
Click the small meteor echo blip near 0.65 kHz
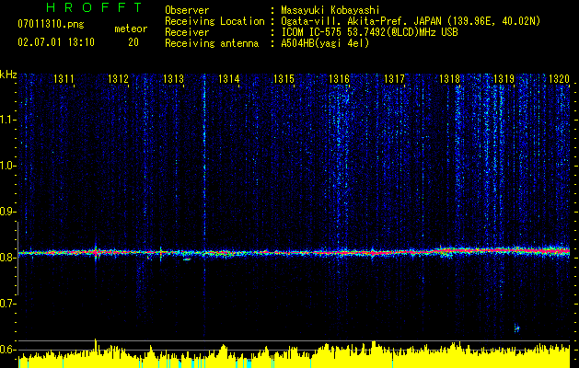[x=517, y=328]
